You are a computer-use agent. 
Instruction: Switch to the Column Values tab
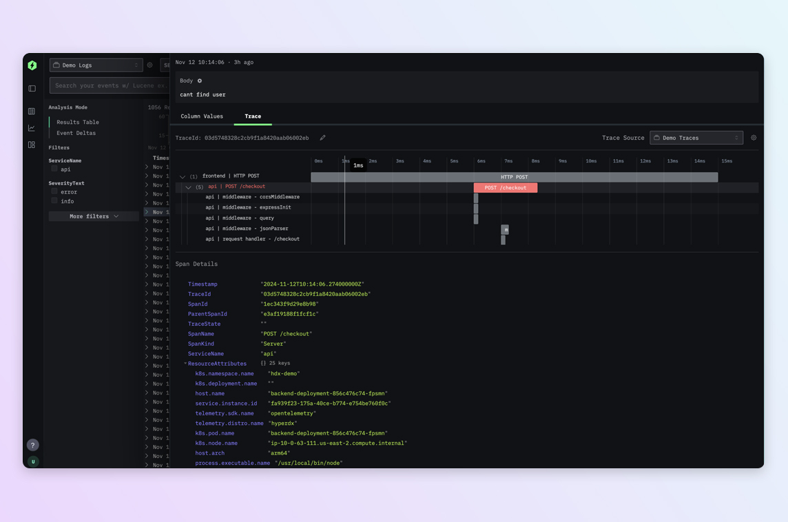[202, 116]
